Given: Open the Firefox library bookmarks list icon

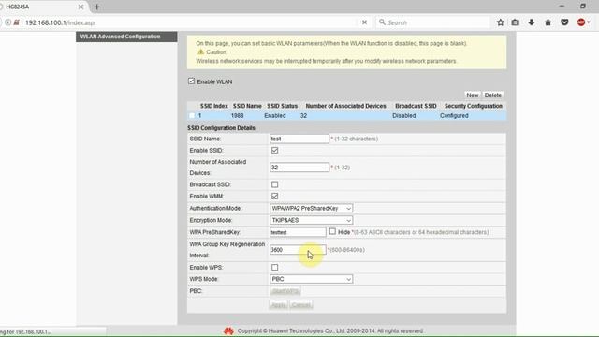Looking at the screenshot, I should tap(515, 22).
